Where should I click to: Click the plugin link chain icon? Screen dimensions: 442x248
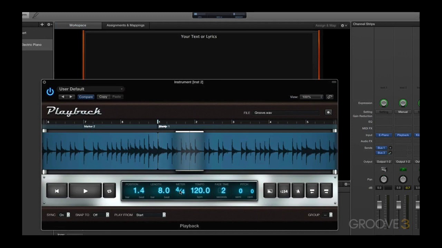330,97
